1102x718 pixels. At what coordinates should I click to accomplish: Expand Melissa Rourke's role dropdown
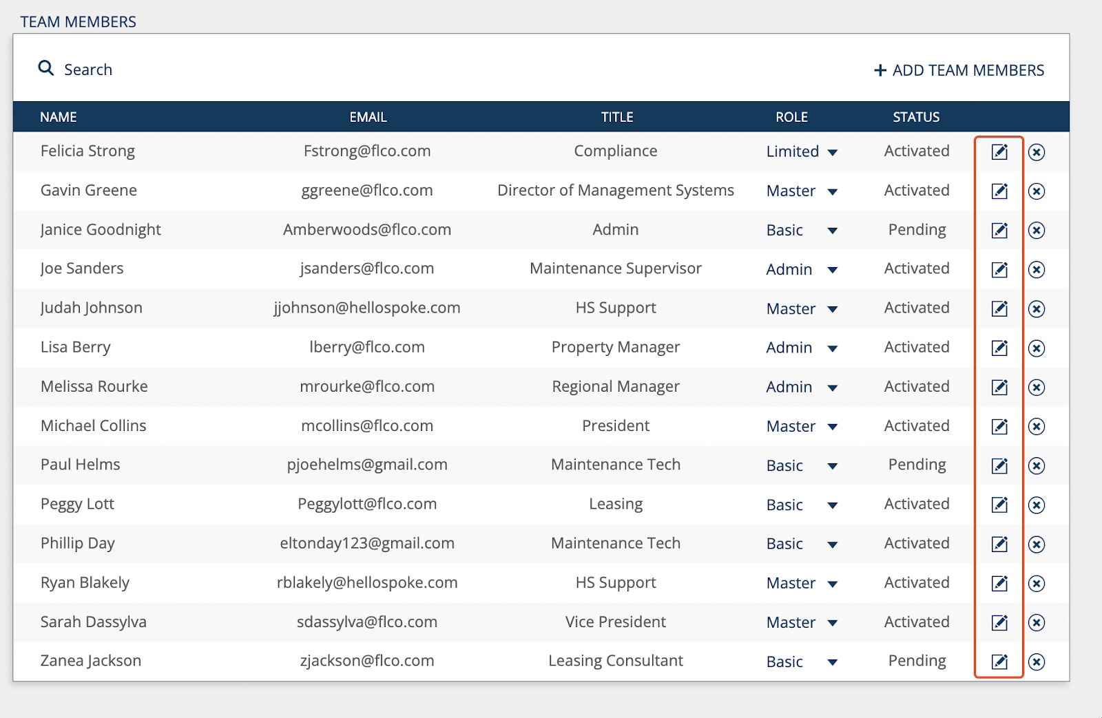click(802, 387)
